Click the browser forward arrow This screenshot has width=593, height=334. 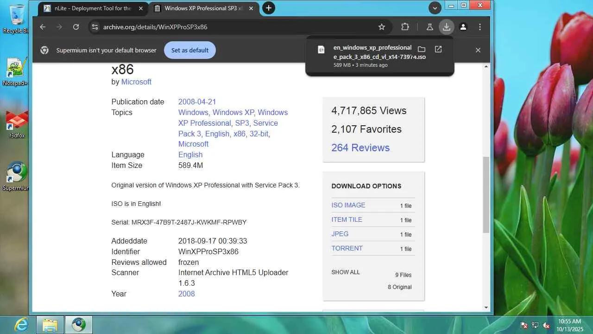click(59, 27)
